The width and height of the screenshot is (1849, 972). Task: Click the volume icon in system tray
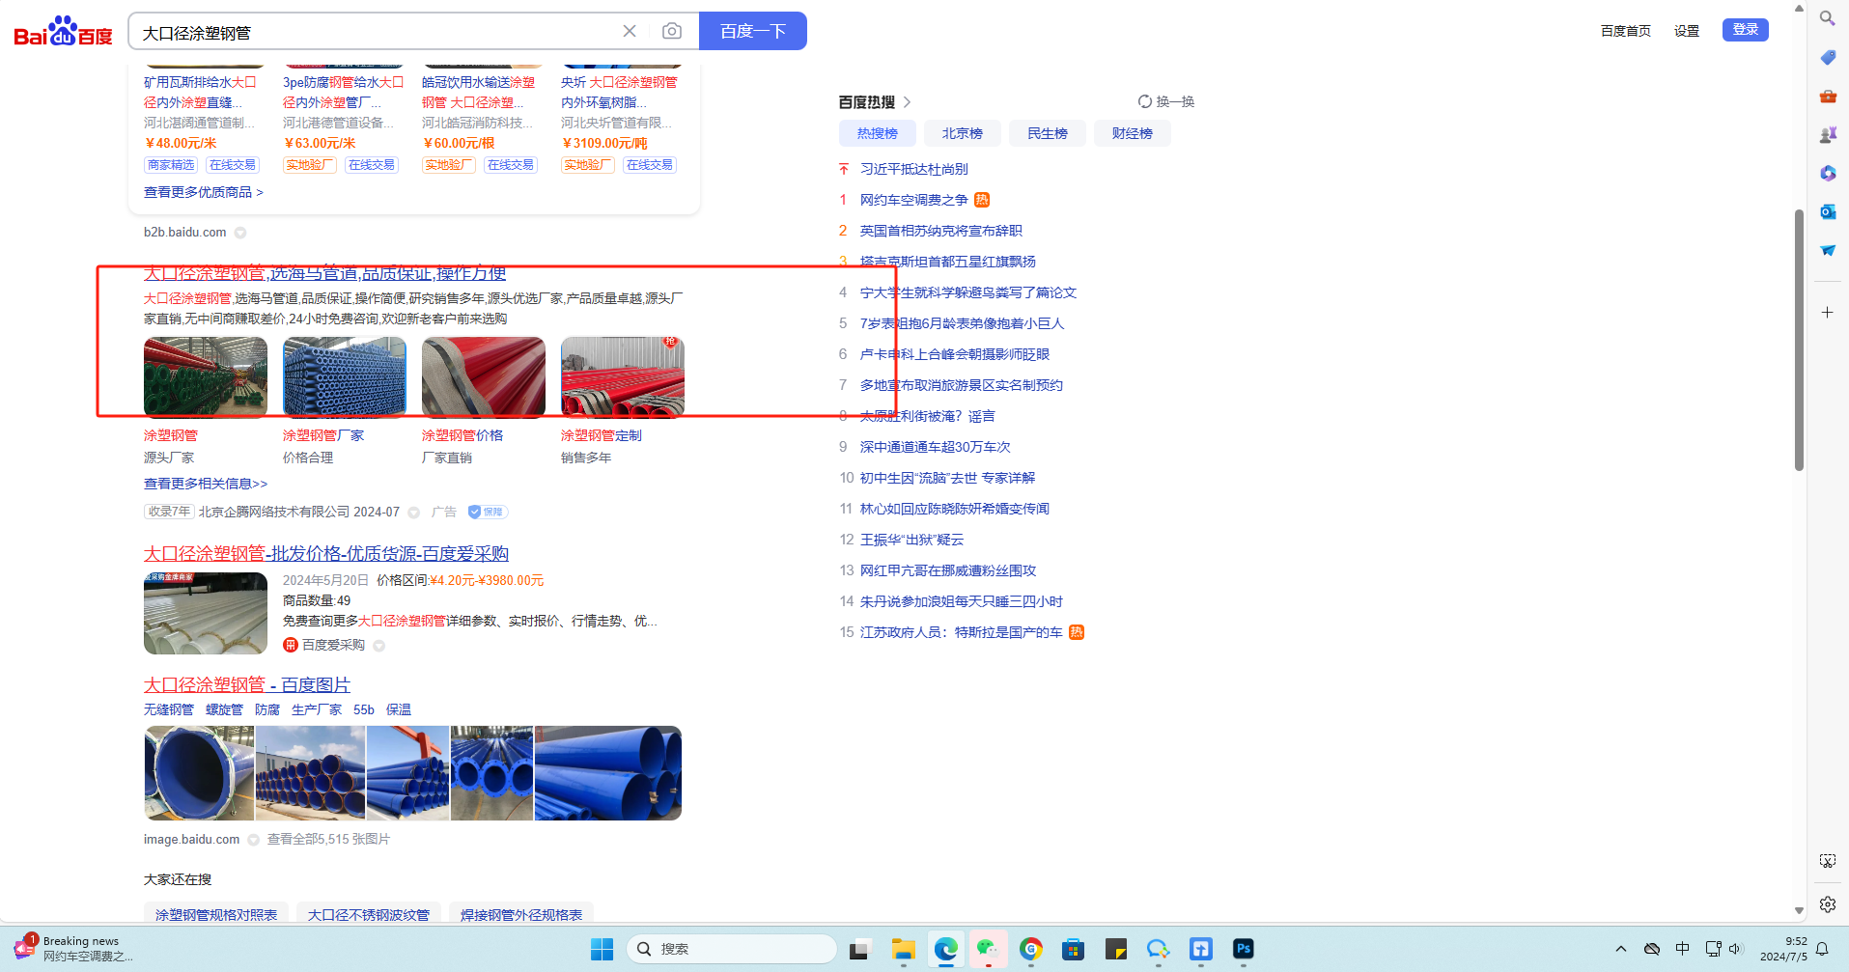pyautogui.click(x=1736, y=949)
